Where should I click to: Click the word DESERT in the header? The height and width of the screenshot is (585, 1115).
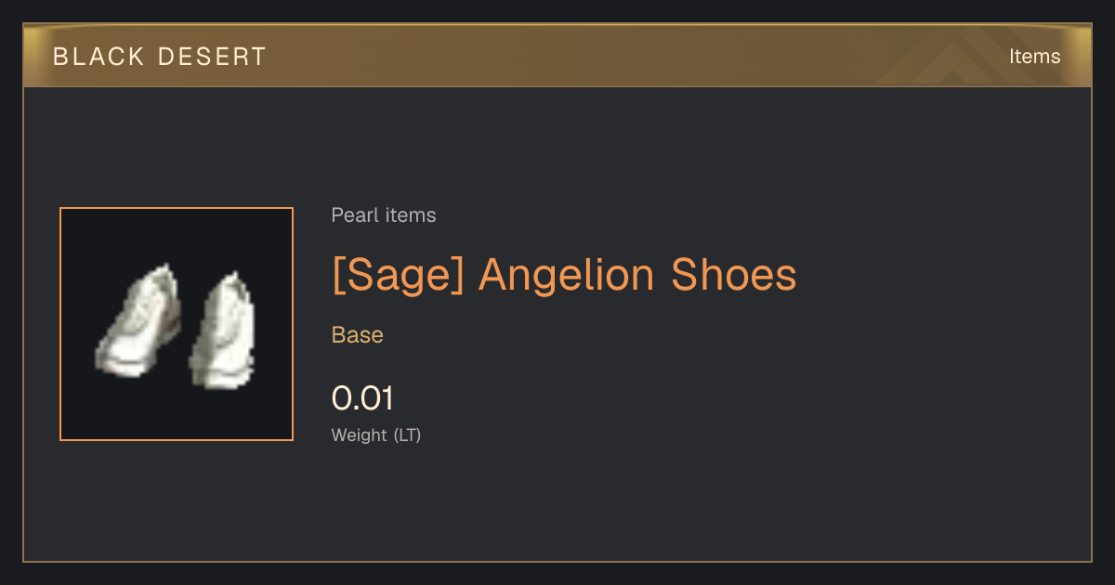click(213, 57)
